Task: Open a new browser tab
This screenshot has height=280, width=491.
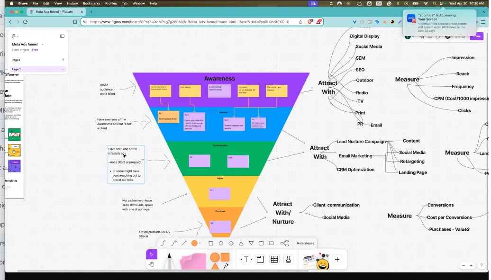Action: point(91,12)
